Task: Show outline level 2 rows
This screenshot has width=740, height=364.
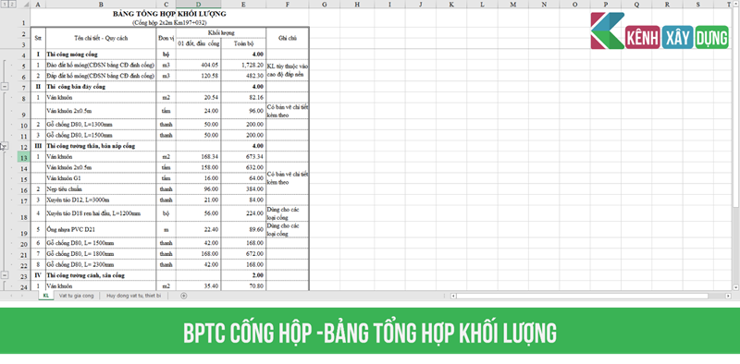Action: (11, 5)
